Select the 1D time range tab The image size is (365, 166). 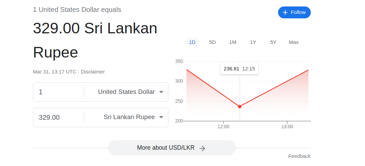192,42
